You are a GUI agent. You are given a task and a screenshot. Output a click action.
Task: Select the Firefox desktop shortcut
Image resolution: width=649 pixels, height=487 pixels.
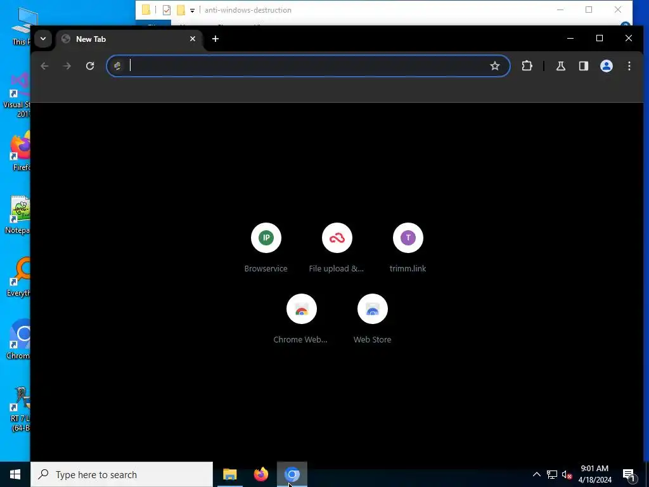click(x=18, y=151)
